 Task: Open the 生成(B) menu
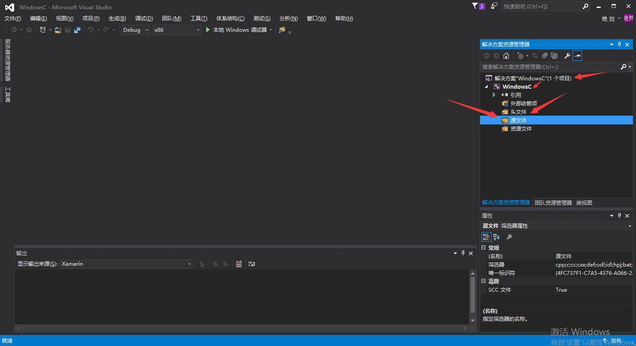[117, 19]
